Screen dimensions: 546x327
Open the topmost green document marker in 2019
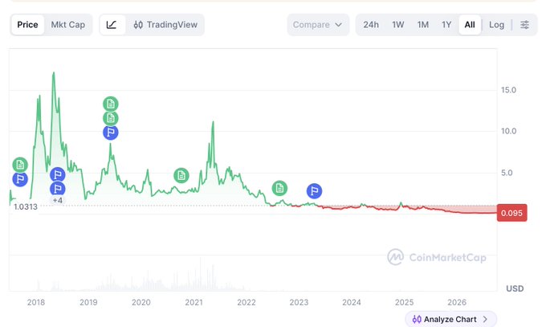click(x=111, y=104)
